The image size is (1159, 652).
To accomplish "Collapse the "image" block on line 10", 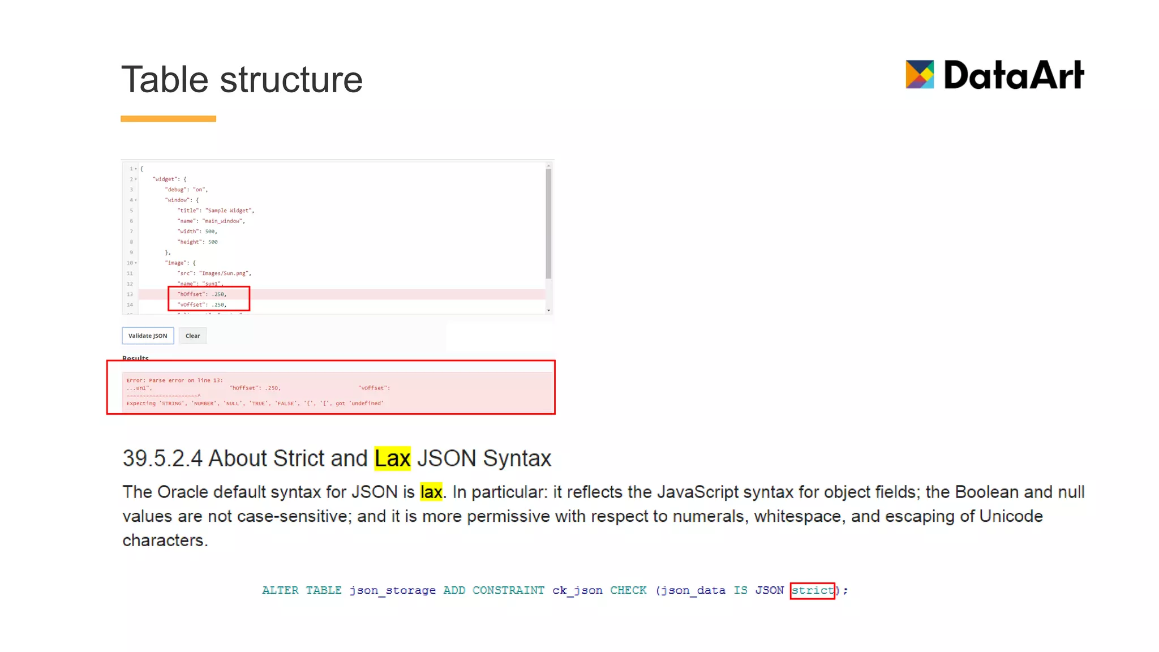I will pyautogui.click(x=136, y=263).
